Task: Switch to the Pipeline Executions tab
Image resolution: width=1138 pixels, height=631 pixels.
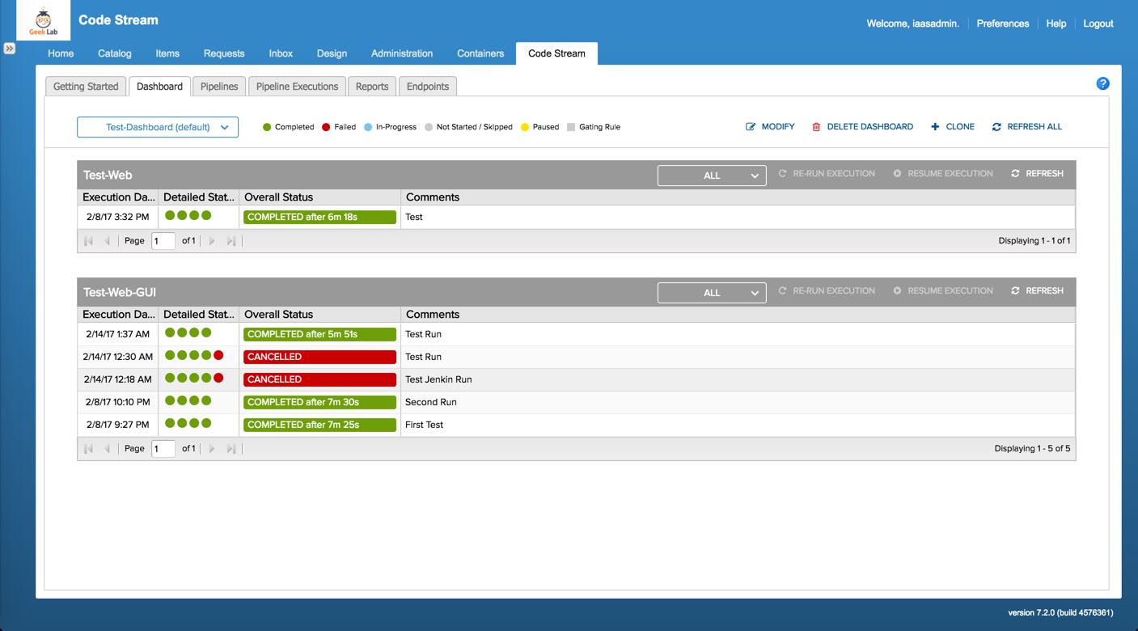Action: (298, 86)
